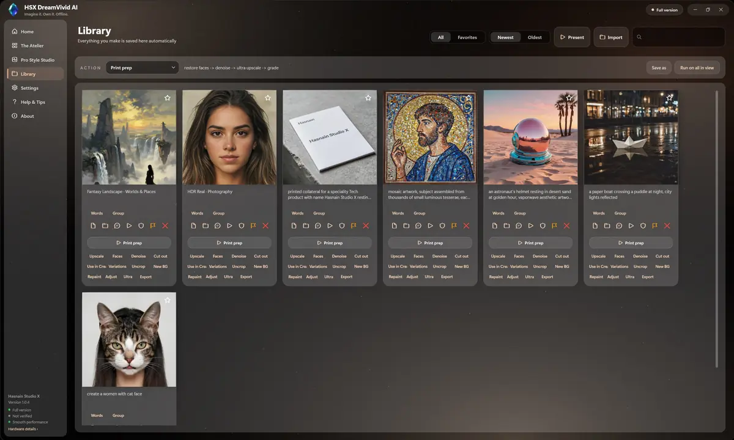Click the play icon on paper boat card
This screenshot has height=440, width=734.
(x=631, y=226)
